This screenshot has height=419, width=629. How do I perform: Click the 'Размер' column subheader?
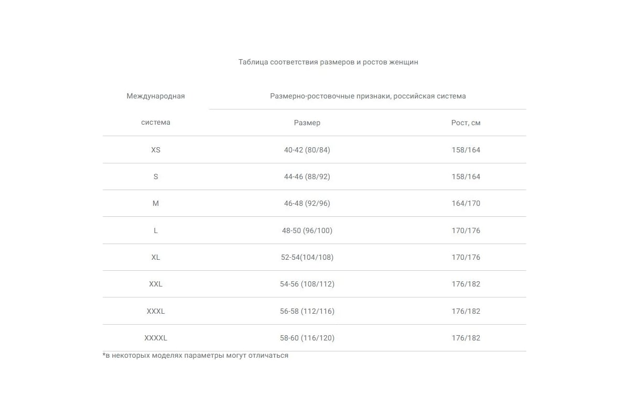point(307,123)
